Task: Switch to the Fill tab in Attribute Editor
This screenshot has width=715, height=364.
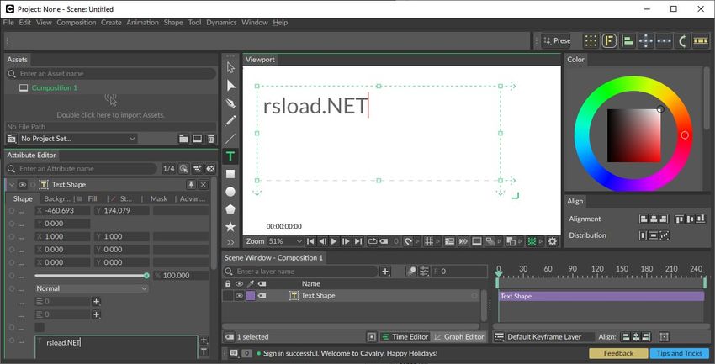Action: (x=93, y=198)
